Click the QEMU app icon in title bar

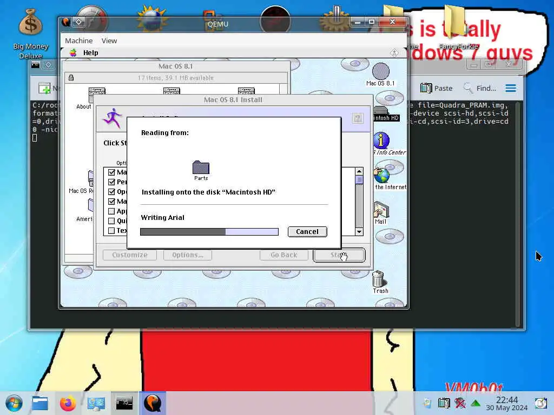click(x=65, y=22)
